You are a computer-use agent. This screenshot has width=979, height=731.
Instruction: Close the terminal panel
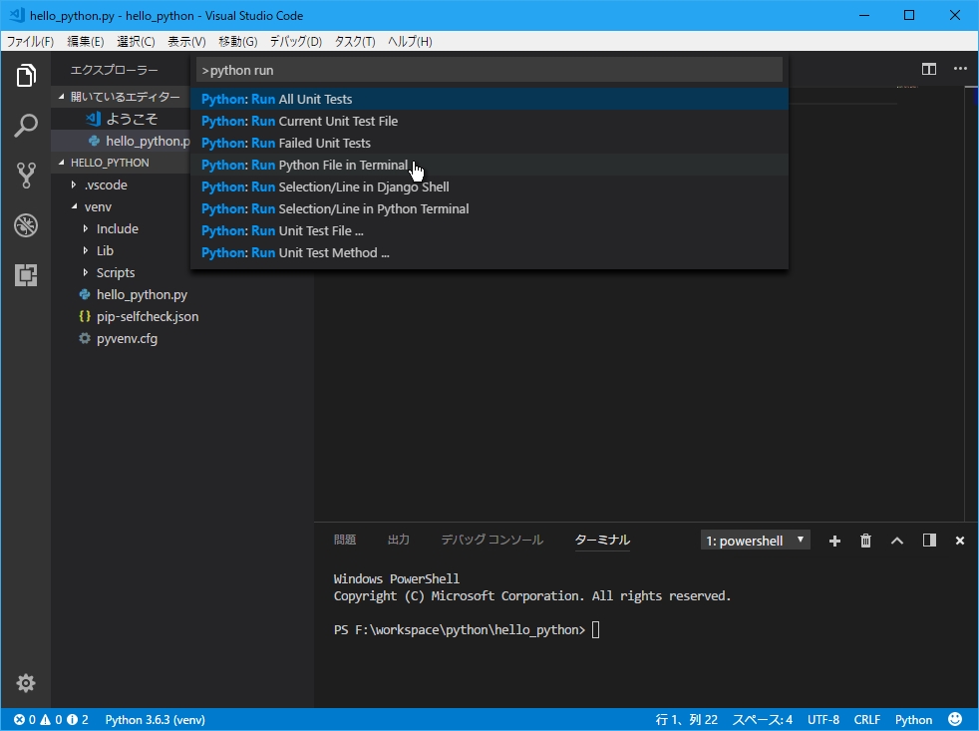click(960, 542)
